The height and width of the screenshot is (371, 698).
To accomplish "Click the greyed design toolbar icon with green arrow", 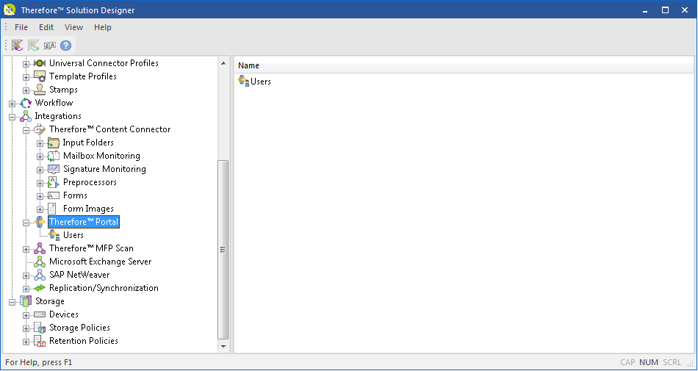I will 33,46.
